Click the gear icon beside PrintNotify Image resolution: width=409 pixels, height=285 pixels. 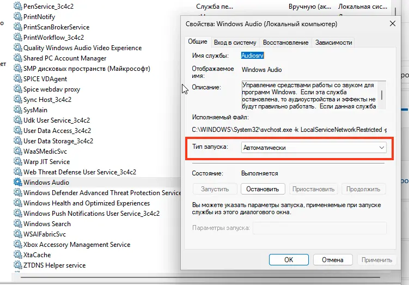click(x=18, y=17)
